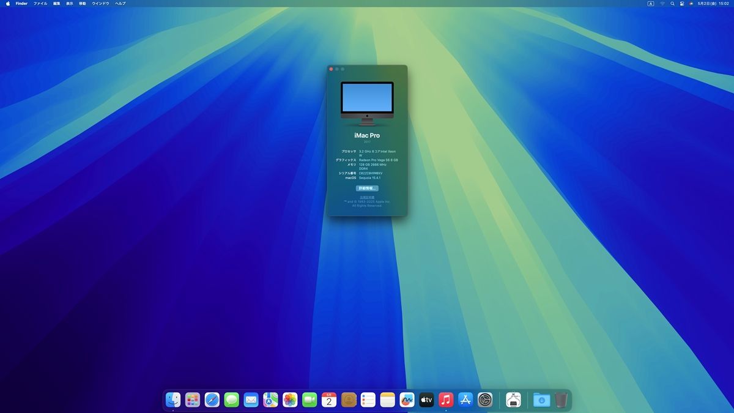Open Control Center in the menu bar
Viewport: 734px width, 413px height.
pos(681,4)
